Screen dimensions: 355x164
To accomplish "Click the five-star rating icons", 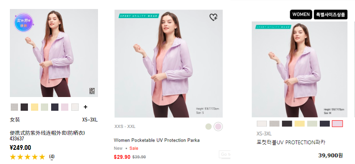I will (28, 157).
